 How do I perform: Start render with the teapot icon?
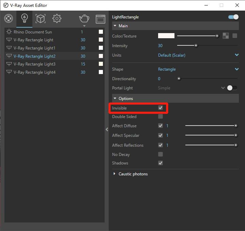[84, 19]
